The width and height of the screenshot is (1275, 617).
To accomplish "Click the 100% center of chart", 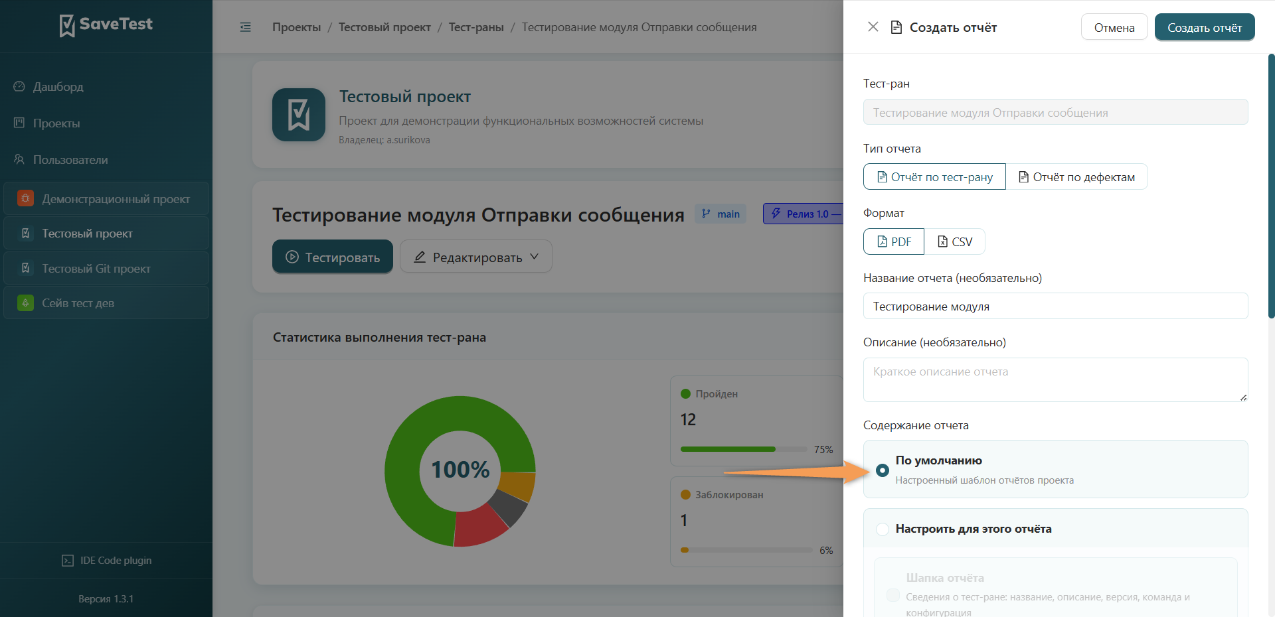I will 460,470.
